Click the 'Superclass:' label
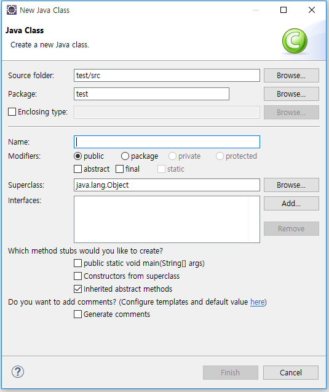 click(x=26, y=185)
